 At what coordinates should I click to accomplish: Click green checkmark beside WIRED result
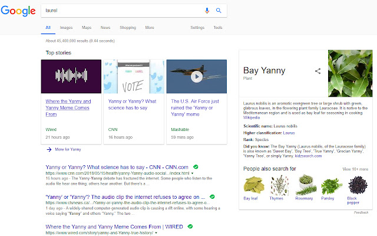pos(190,227)
